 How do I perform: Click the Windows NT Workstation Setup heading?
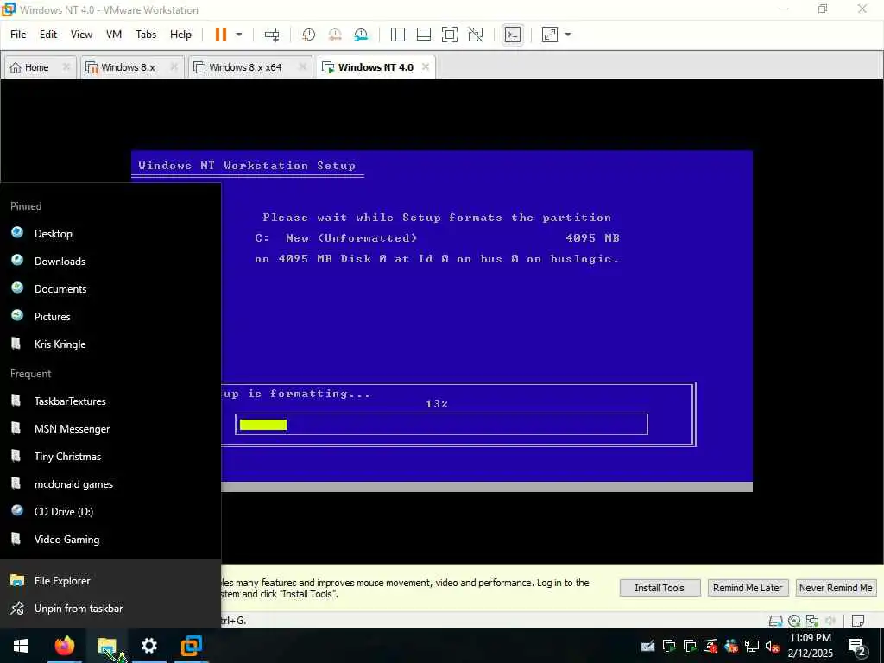[247, 166]
